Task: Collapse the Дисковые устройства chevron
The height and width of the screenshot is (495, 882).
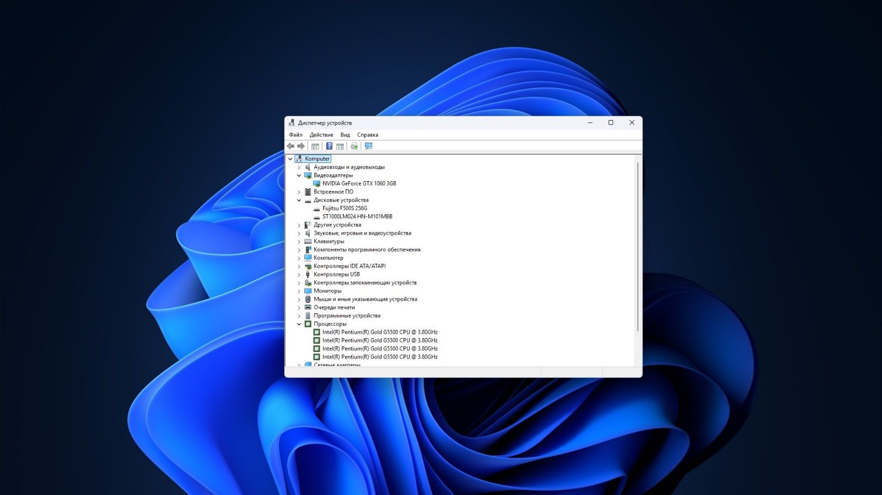Action: 299,200
